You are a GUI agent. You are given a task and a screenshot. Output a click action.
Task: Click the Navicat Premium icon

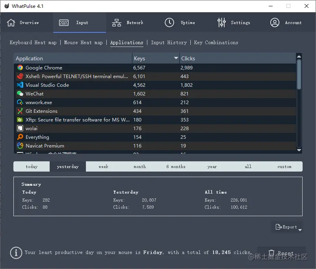[20, 146]
